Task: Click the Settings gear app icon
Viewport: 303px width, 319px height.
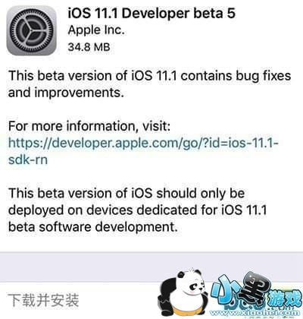Action: tap(32, 30)
